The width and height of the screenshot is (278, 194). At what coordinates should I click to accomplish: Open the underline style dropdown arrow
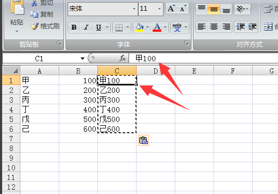[x=107, y=27]
